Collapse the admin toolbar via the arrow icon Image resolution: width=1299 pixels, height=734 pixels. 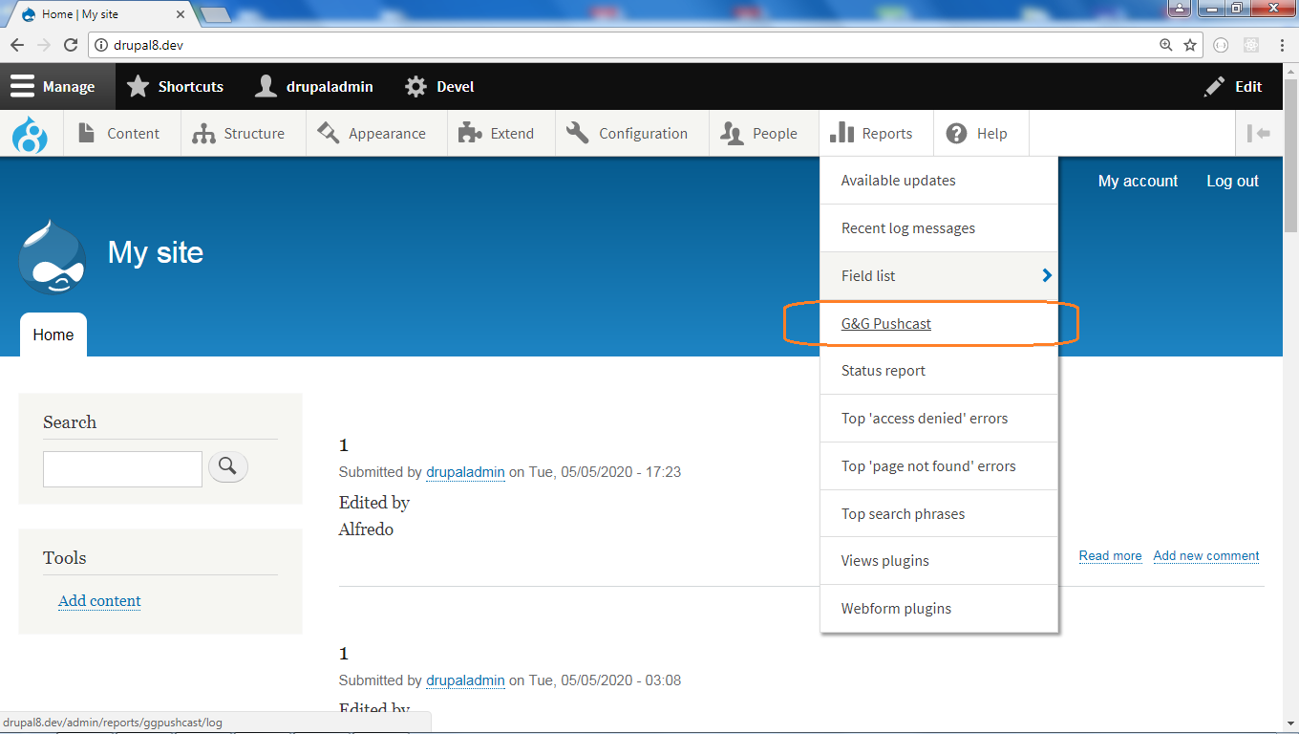pyautogui.click(x=1259, y=133)
